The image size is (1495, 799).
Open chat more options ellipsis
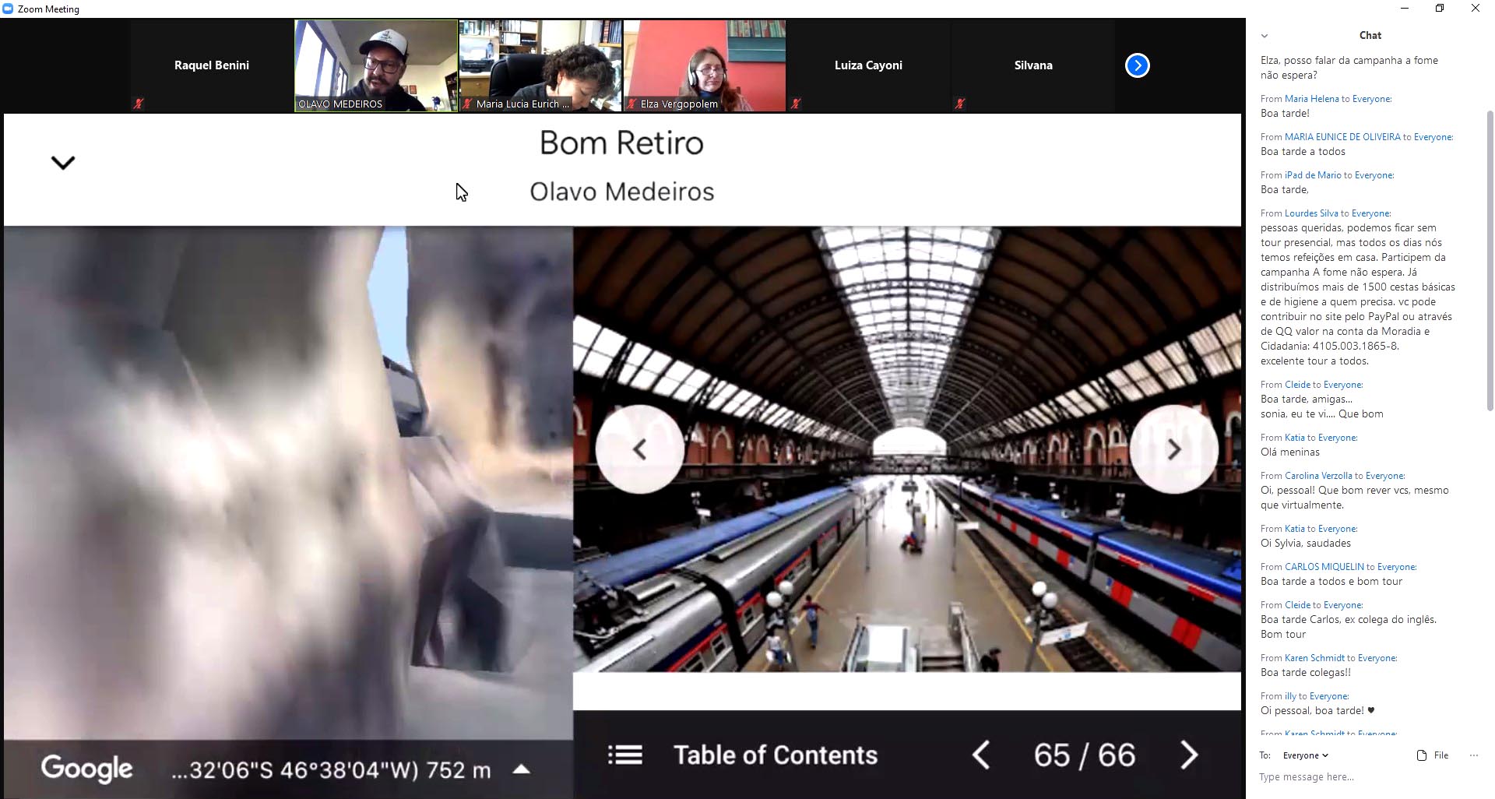click(1473, 755)
